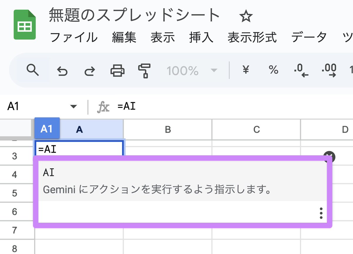Decrease decimal places
Screen dimensions: 353x254
tap(301, 70)
